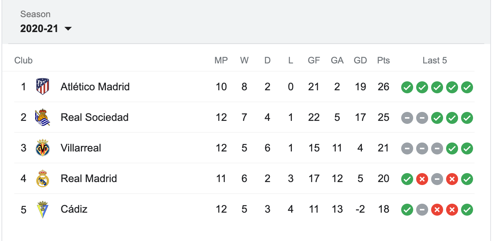494x241 pixels.
Task: Click Real Sociedad's first grey draw icon
Action: pyautogui.click(x=407, y=118)
